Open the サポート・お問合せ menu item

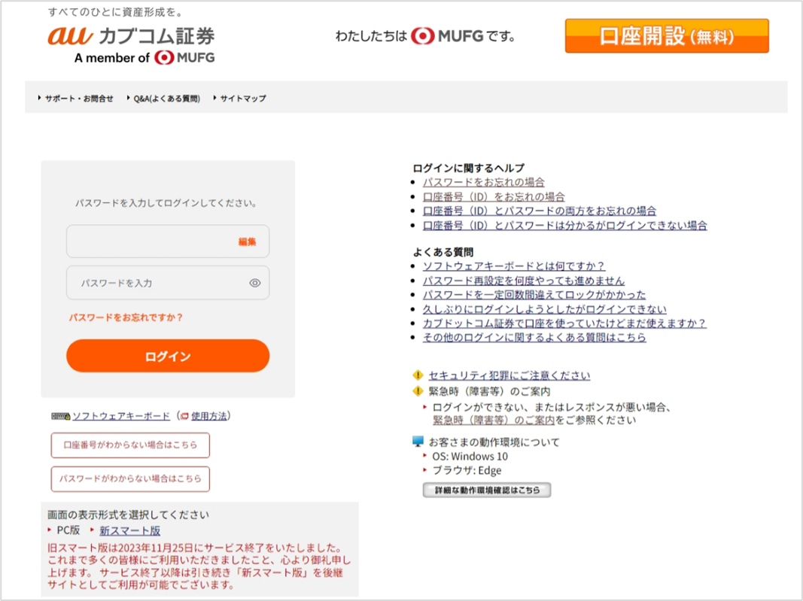tap(79, 99)
